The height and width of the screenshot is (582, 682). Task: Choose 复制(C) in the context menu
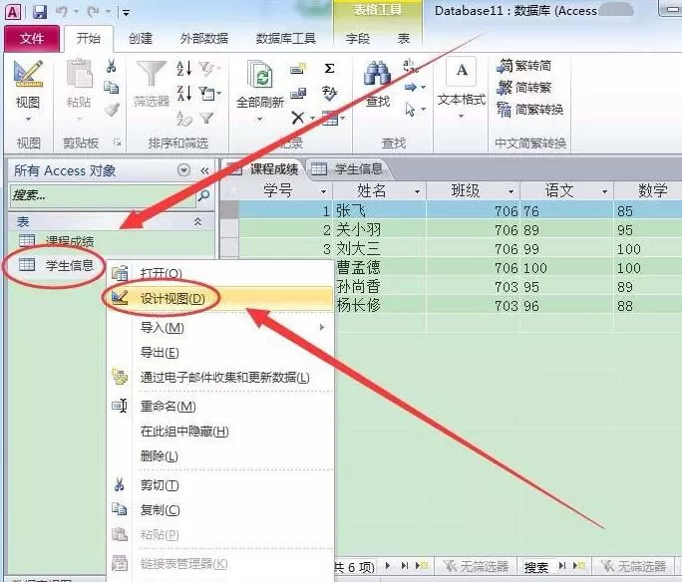pyautogui.click(x=221, y=510)
